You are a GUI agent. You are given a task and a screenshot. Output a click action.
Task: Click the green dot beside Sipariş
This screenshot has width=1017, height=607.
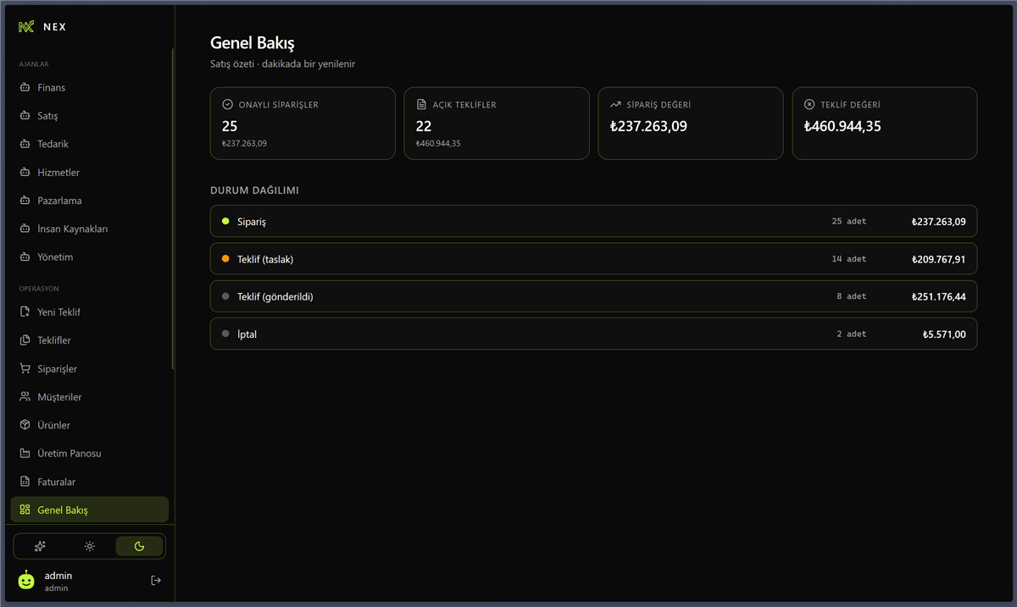[x=225, y=221]
